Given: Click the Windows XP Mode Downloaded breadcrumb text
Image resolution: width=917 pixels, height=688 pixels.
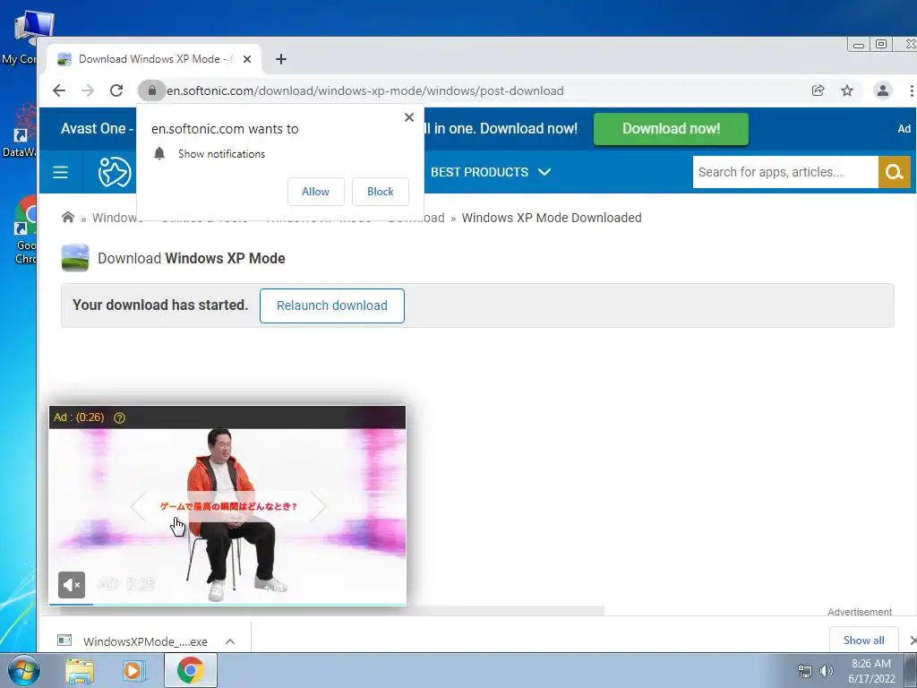Looking at the screenshot, I should pyautogui.click(x=552, y=218).
